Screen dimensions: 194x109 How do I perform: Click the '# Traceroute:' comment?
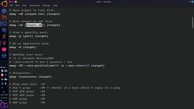[20, 73]
